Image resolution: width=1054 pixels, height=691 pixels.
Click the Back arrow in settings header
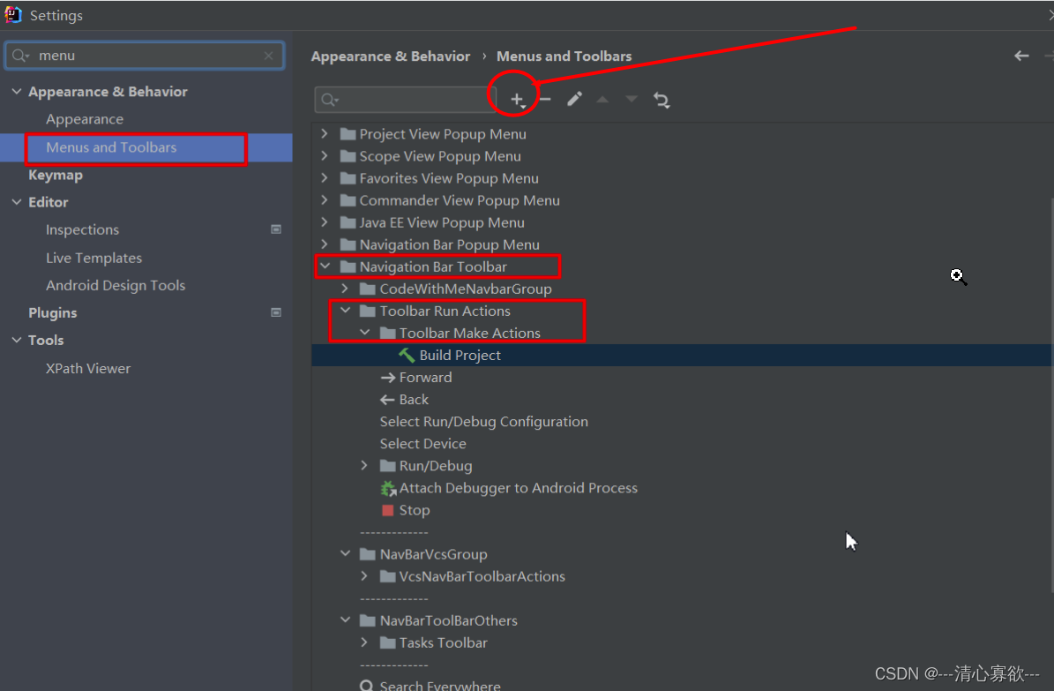(x=1021, y=56)
